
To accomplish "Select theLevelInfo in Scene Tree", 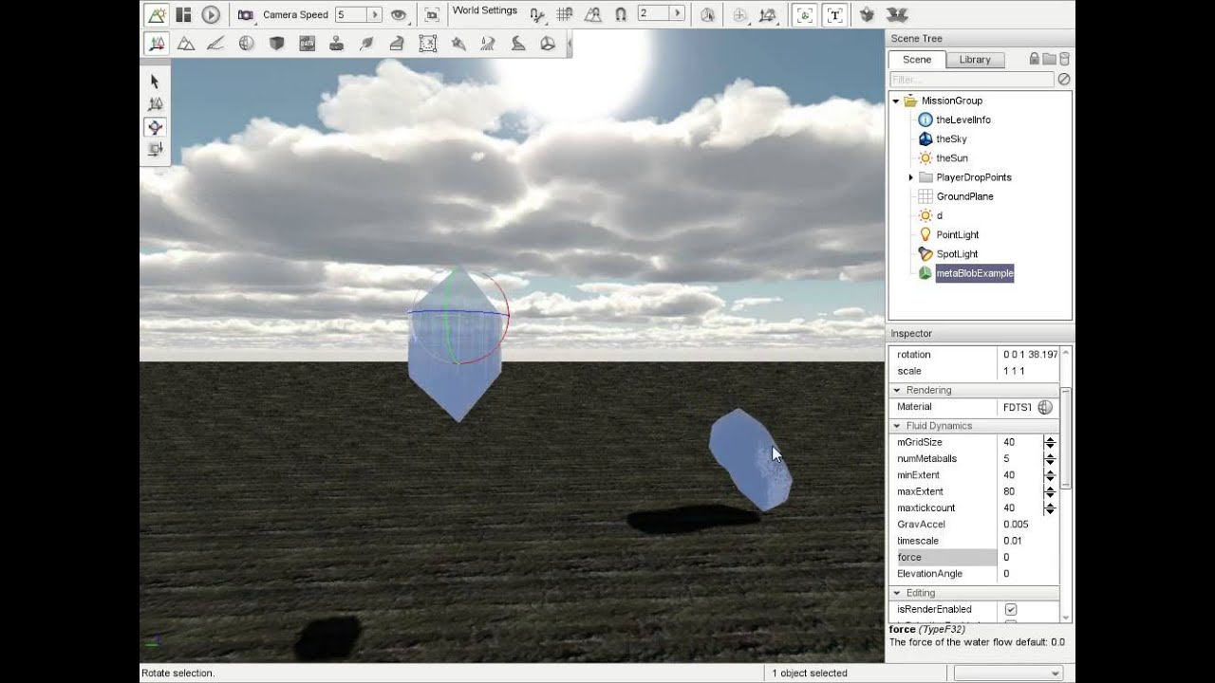I will 963,120.
